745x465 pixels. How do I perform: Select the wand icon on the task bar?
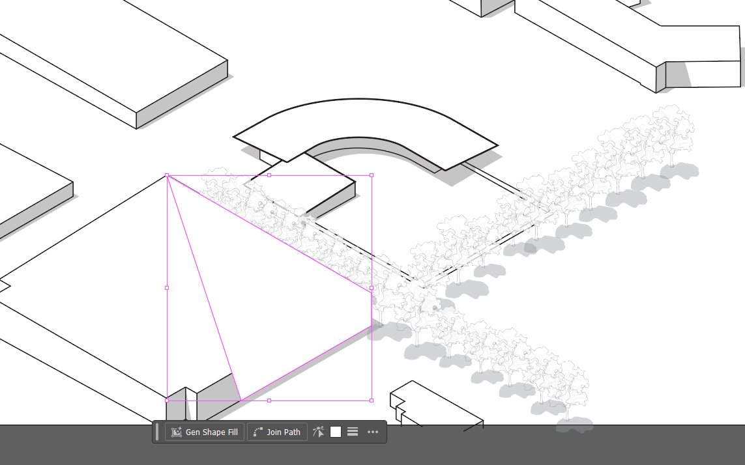(x=318, y=431)
